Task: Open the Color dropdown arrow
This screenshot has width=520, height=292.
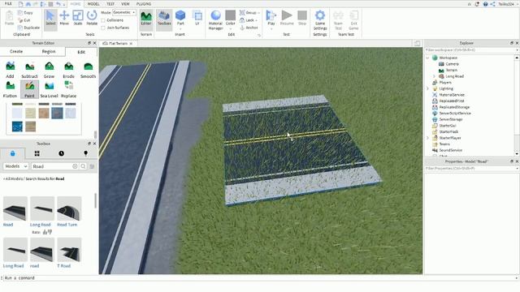Action: [231, 29]
